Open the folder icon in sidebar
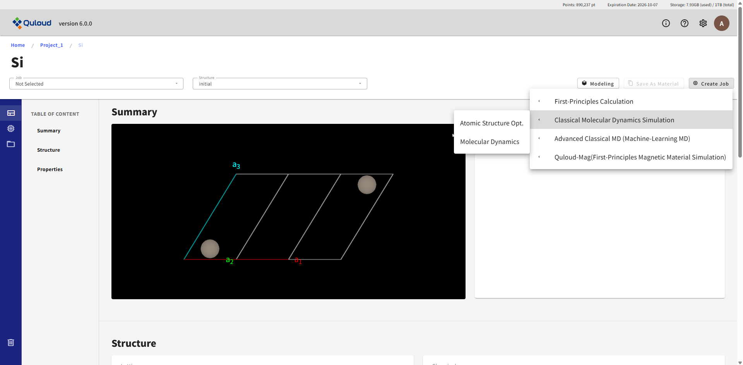The height and width of the screenshot is (365, 743). tap(11, 144)
